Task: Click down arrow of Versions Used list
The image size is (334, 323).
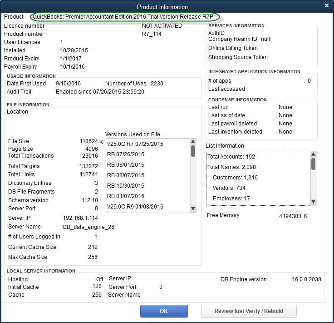Action: coord(193,209)
